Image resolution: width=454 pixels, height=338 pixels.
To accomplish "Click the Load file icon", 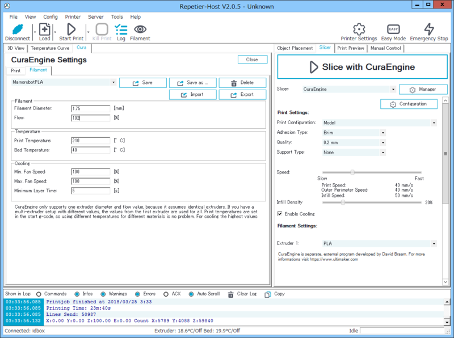I will (x=45, y=29).
